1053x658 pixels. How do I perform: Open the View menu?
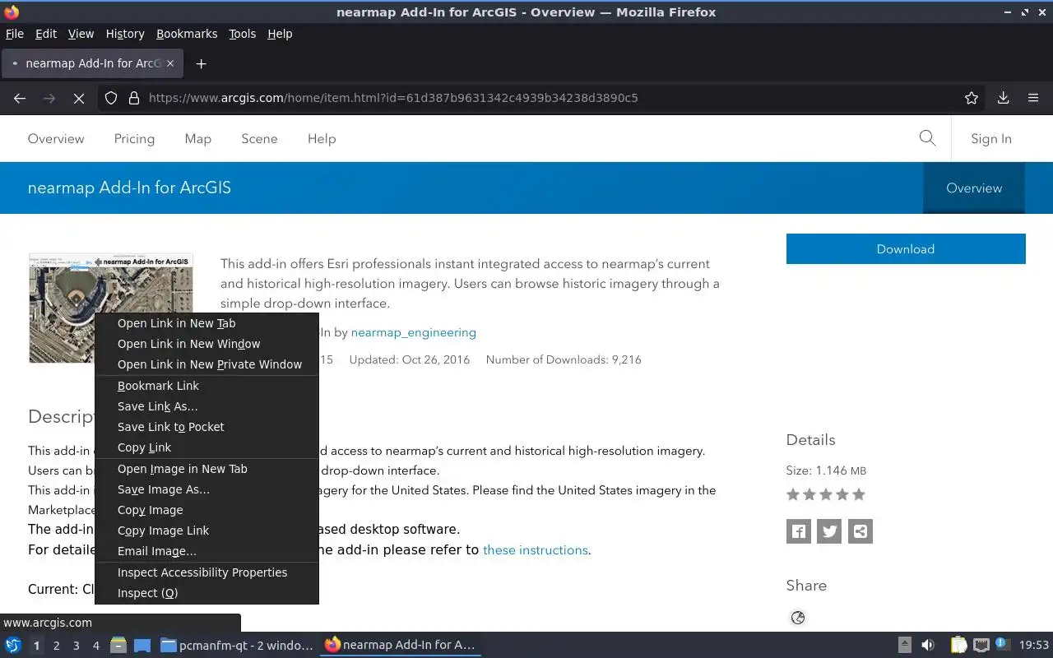click(x=81, y=34)
